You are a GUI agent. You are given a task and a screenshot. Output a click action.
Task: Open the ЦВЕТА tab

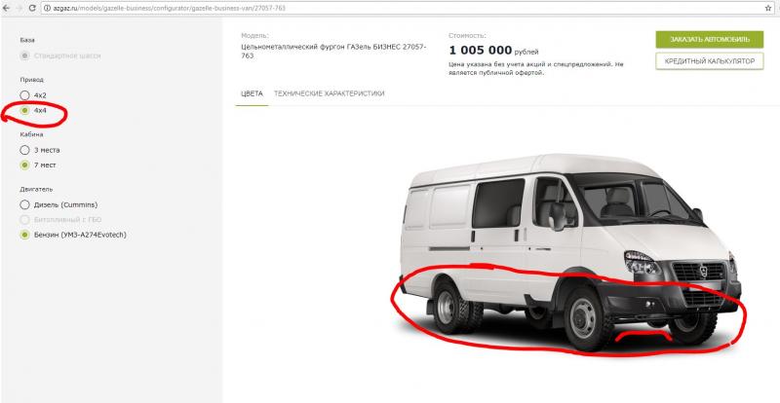252,93
